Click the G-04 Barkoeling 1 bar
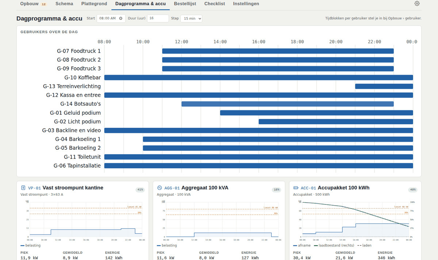 (x=278, y=139)
